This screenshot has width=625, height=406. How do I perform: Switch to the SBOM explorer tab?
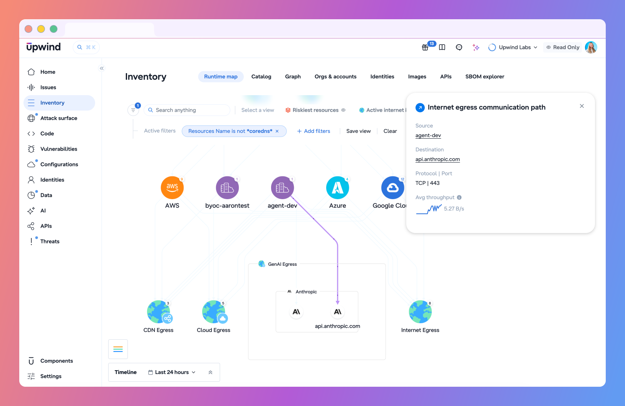point(484,77)
